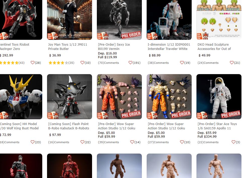Add Flash Point B-Robo Kabutack to wishlist
The height and width of the screenshot is (178, 247).
coord(82,142)
